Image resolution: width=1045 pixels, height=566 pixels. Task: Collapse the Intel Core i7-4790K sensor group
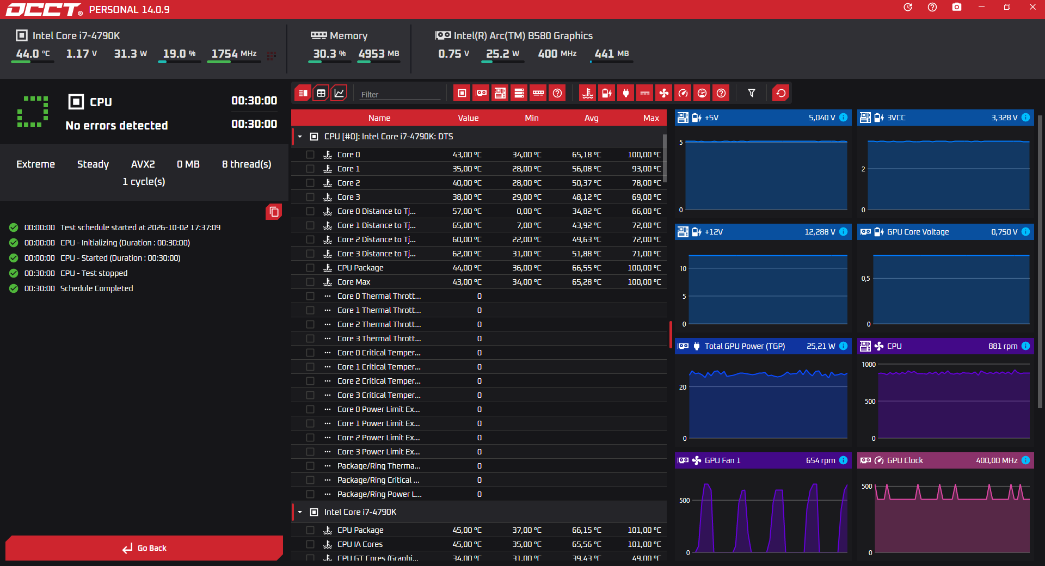point(300,512)
